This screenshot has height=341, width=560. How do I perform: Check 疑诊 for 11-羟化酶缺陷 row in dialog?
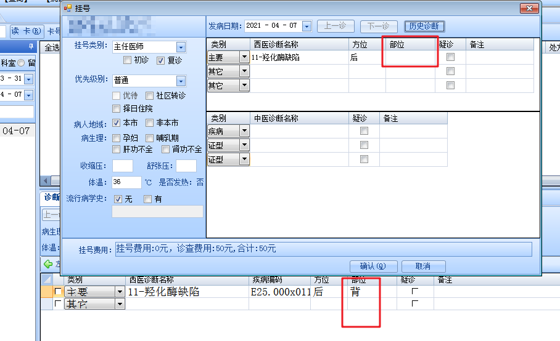[451, 57]
